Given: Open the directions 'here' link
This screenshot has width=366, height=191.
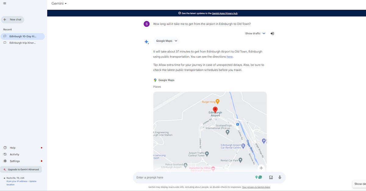Looking at the screenshot, I should tap(230, 57).
